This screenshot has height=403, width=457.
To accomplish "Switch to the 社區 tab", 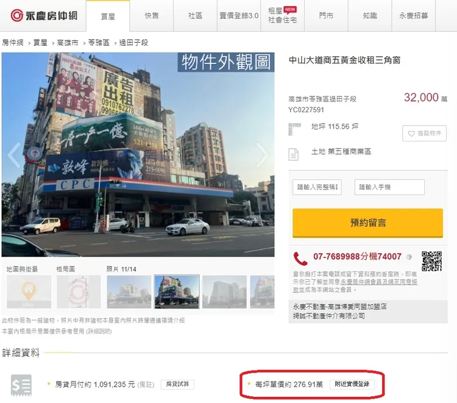I will point(195,15).
